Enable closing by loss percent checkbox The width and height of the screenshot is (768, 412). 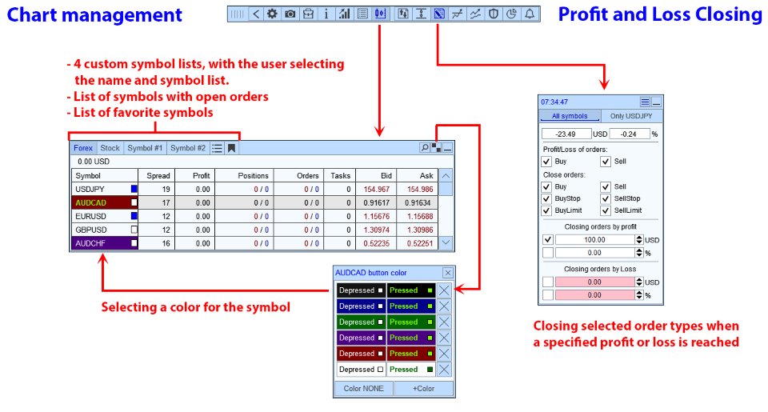click(548, 295)
